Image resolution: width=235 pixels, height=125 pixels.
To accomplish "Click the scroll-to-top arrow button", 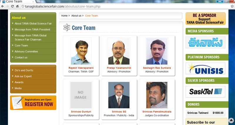I will coord(231,120).
